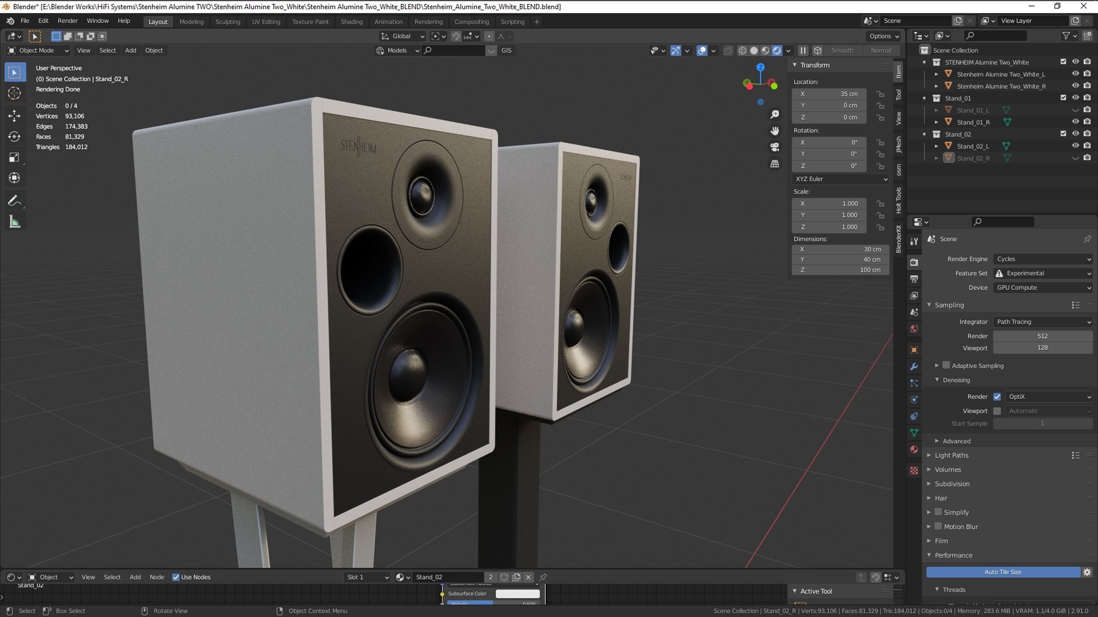The width and height of the screenshot is (1098, 617).
Task: Open the Integrator Path Tracing dropdown
Action: [1043, 322]
